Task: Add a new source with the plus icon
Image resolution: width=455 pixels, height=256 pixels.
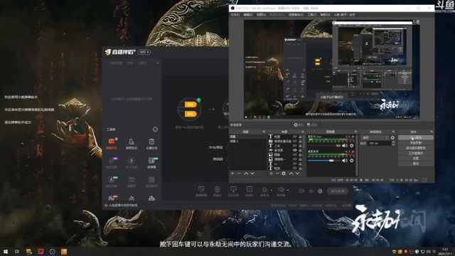Action: 271,174
